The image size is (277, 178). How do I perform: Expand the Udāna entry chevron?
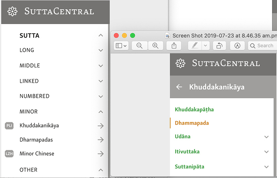point(267,137)
